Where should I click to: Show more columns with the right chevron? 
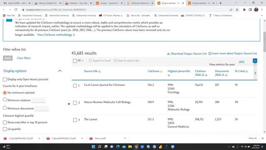255,73
